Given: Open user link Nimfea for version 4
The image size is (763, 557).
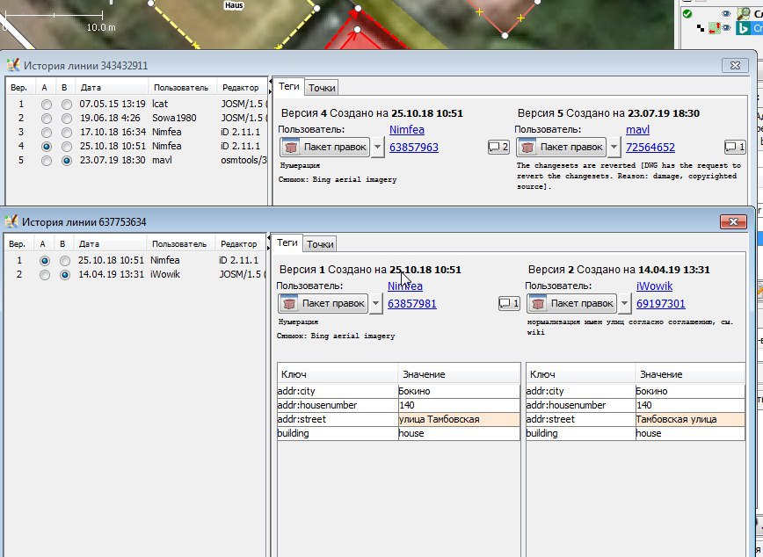Looking at the screenshot, I should pos(407,130).
